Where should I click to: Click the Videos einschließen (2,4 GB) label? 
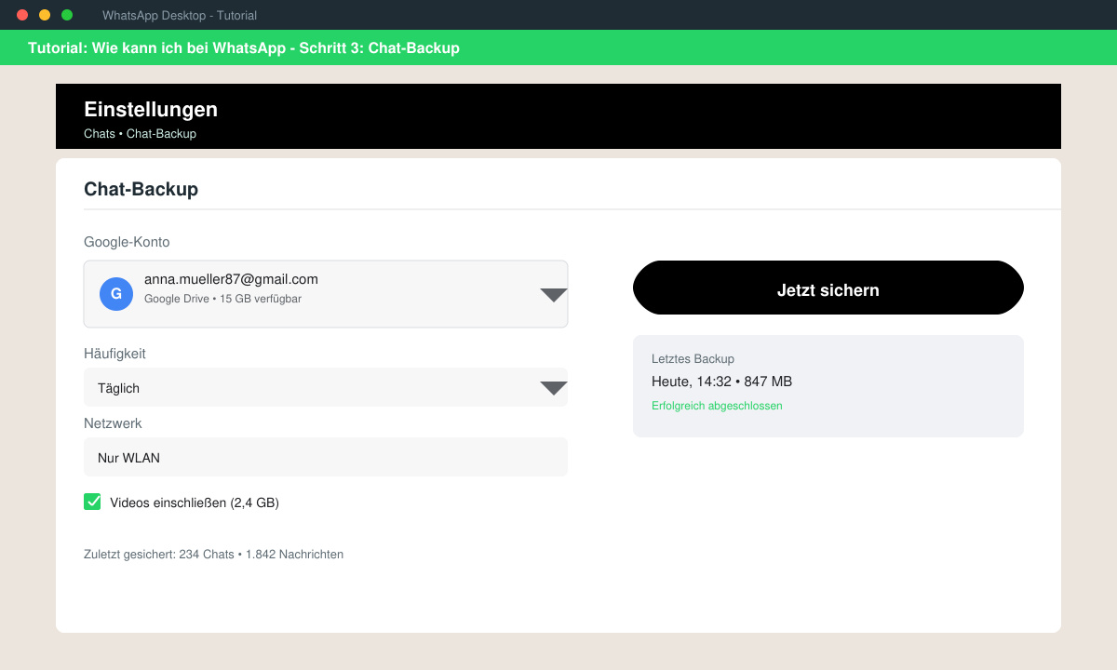point(195,502)
